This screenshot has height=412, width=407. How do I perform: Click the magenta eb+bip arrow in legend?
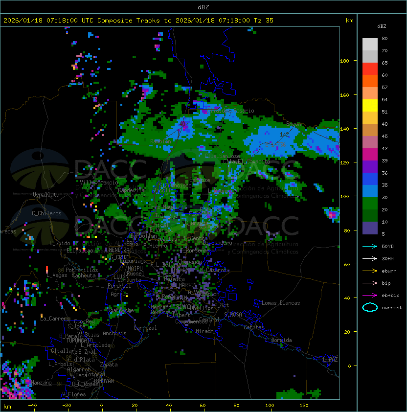coord(370,296)
